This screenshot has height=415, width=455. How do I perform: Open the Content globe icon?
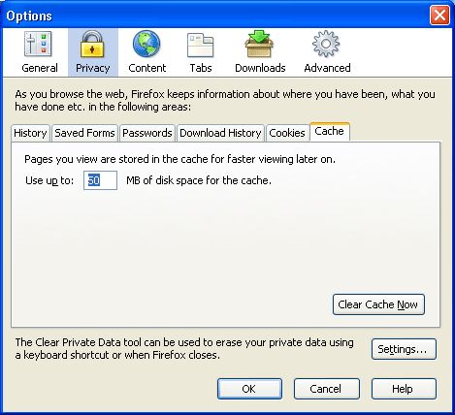146,44
